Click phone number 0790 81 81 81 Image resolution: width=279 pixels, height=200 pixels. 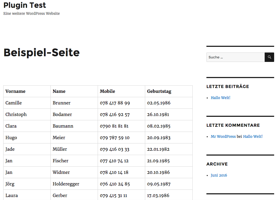pyautogui.click(x=114, y=126)
